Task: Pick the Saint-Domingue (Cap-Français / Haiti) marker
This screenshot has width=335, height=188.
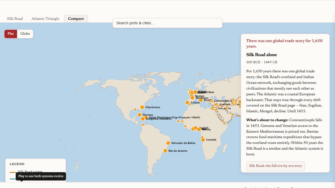Action: [x=146, y=118]
